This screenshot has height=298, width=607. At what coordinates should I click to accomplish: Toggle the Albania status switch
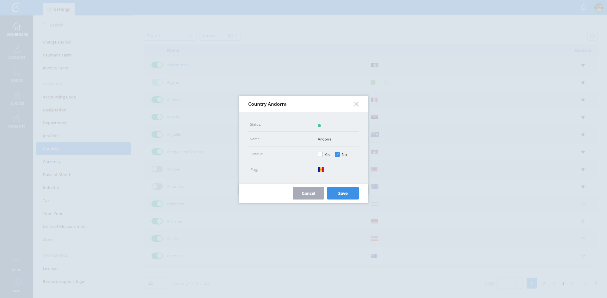point(157,169)
